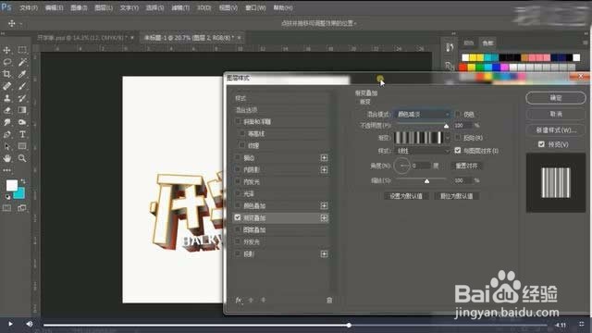The width and height of the screenshot is (592, 333).
Task: Click the fx icon at dialog bottom
Action: tap(239, 300)
